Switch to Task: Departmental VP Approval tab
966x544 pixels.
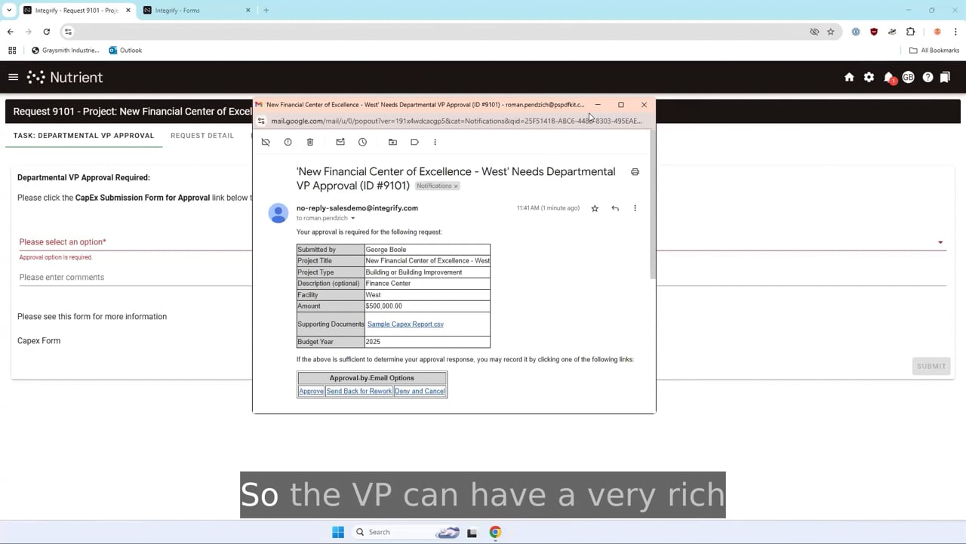84,136
